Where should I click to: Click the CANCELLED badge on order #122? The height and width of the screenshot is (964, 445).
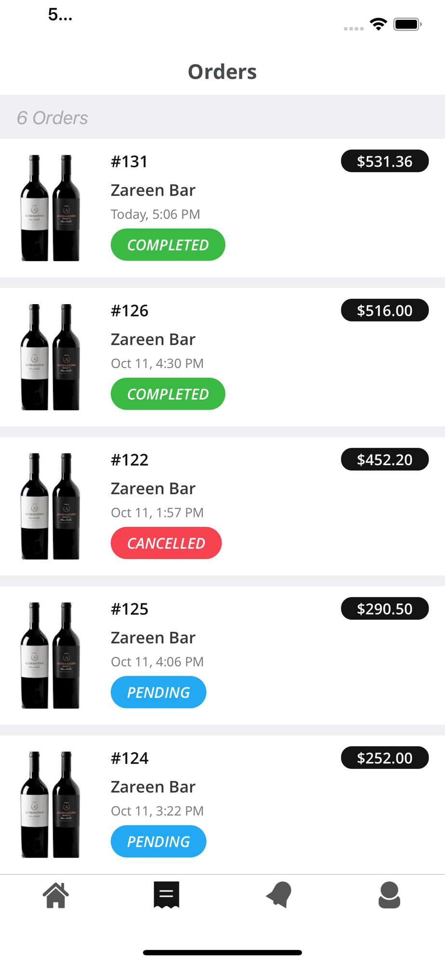click(166, 543)
